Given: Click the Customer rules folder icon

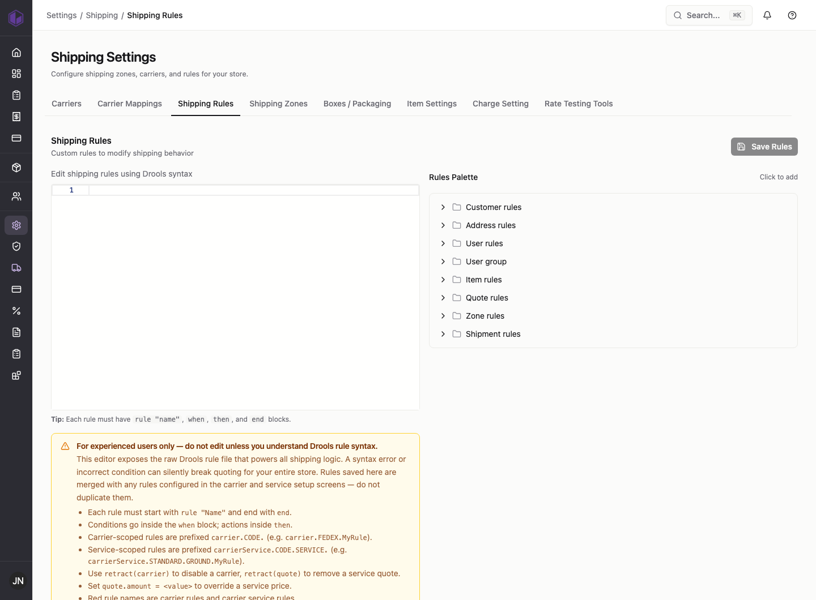Looking at the screenshot, I should 457,207.
